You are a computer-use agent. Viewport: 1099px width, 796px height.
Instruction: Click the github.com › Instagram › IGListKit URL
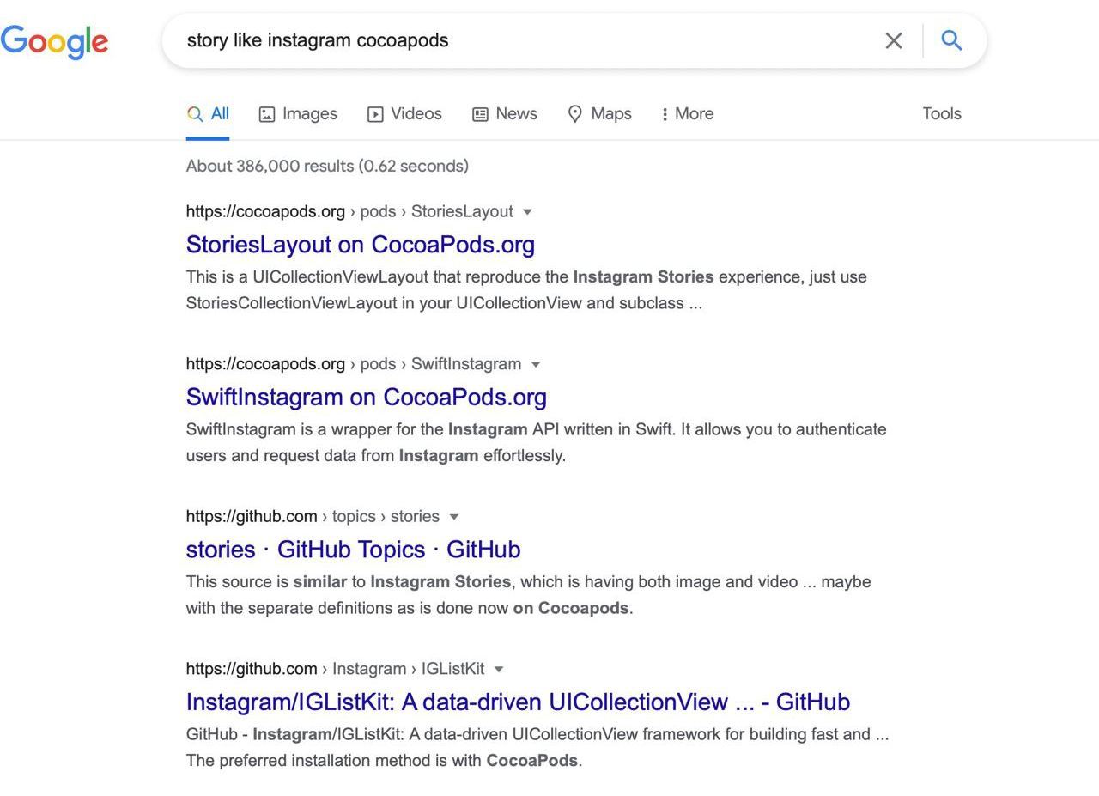click(x=335, y=669)
